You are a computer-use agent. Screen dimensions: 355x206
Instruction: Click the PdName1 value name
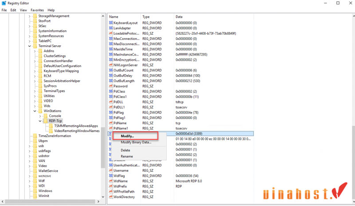(x=121, y=128)
